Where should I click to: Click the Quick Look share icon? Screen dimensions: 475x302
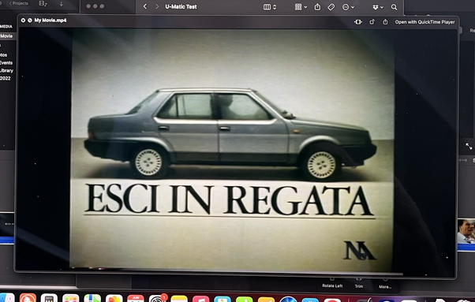(385, 22)
